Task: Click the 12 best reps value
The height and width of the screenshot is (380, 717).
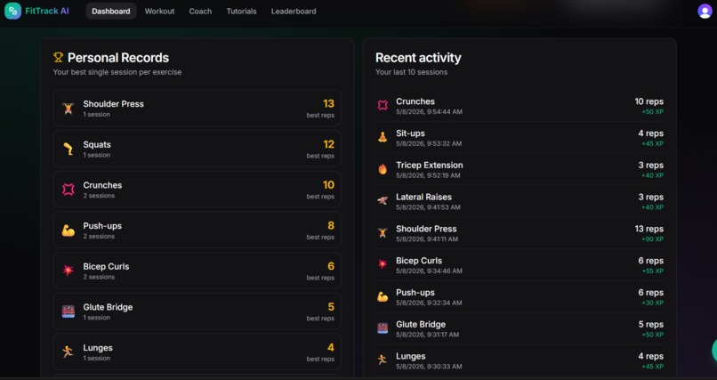Action: click(328, 144)
